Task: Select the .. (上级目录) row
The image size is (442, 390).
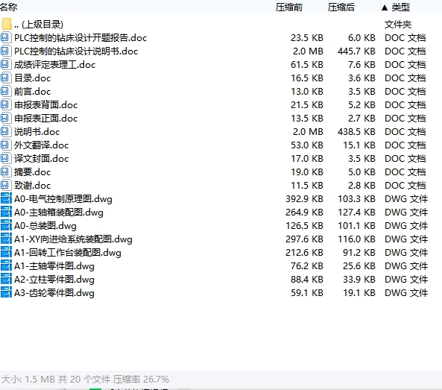Action: 39,25
